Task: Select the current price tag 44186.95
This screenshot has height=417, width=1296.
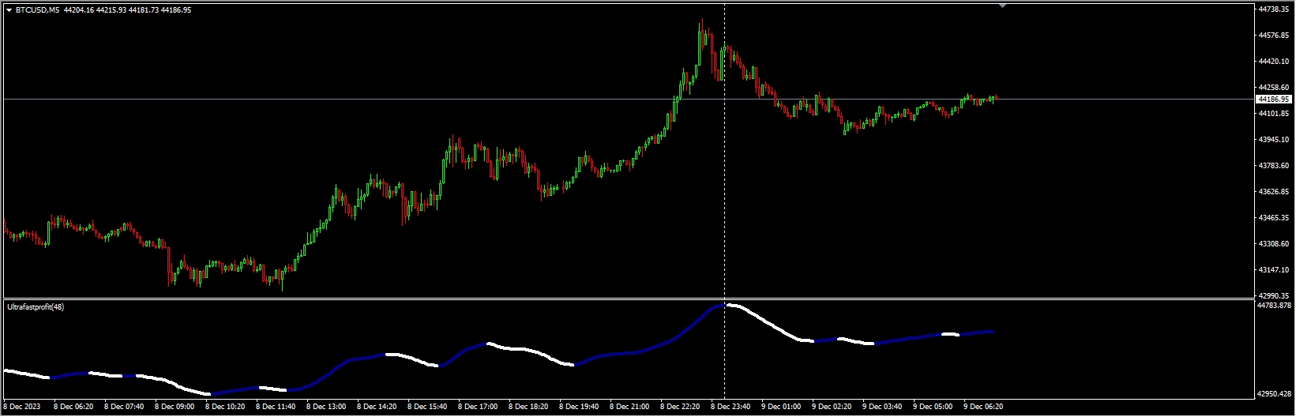Action: 1273,100
